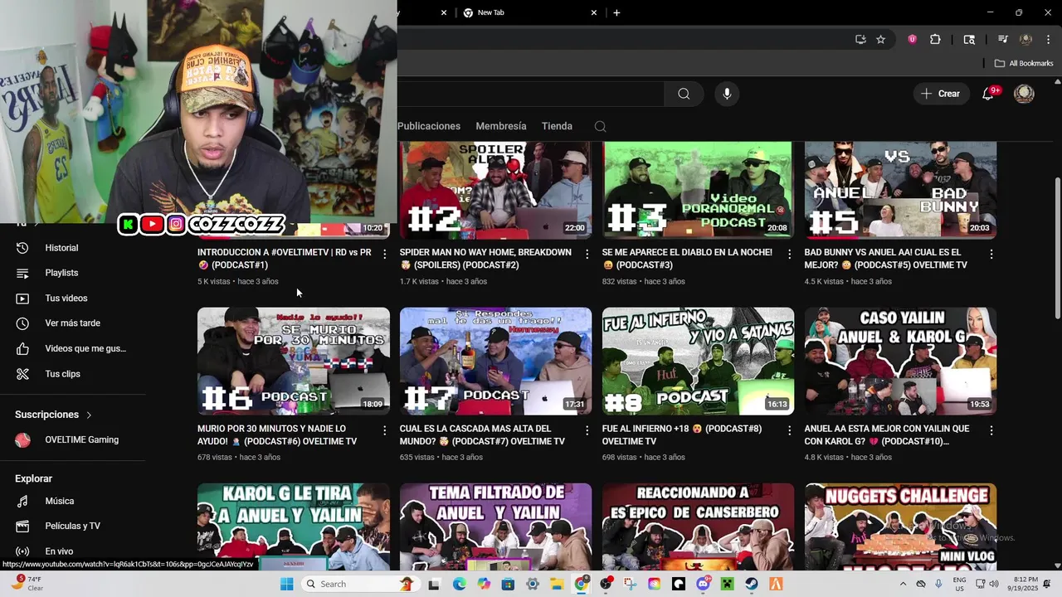The image size is (1062, 597).
Task: Open options menu for PODCAST#1 video
Action: [384, 254]
